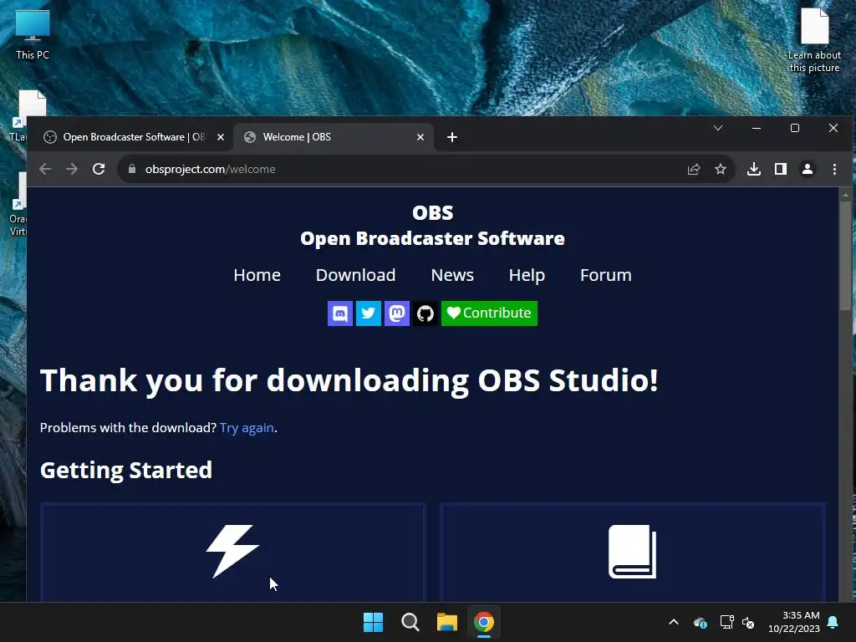Go forward in browser history
This screenshot has height=642, width=856.
pyautogui.click(x=72, y=169)
